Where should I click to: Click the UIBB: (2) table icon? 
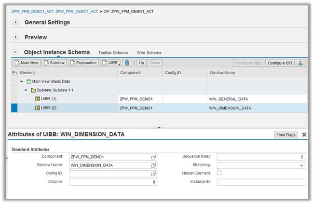[38, 108]
